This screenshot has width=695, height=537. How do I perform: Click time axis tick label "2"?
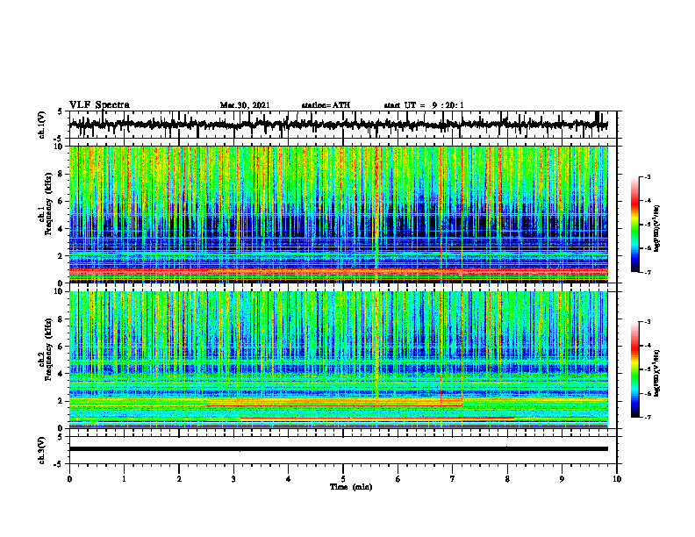pyautogui.click(x=179, y=479)
